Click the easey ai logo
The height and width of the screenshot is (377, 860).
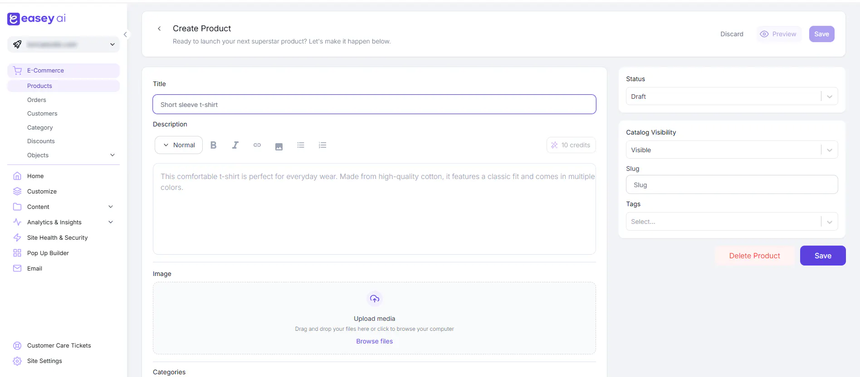36,19
